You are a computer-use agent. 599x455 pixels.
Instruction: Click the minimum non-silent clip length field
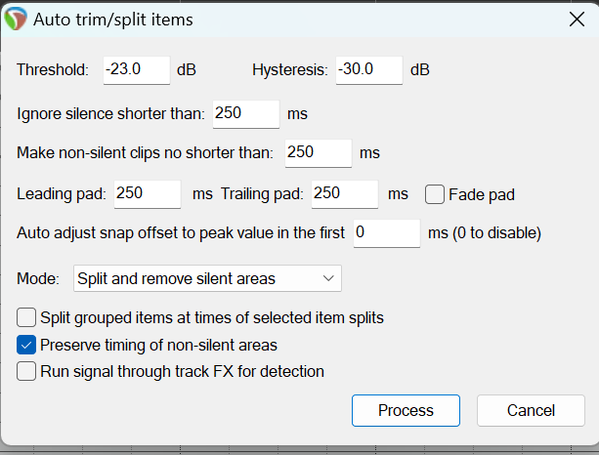pos(319,153)
